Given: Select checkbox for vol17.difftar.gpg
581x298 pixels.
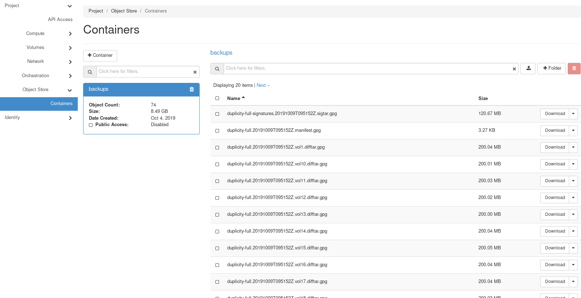Looking at the screenshot, I should (x=217, y=282).
